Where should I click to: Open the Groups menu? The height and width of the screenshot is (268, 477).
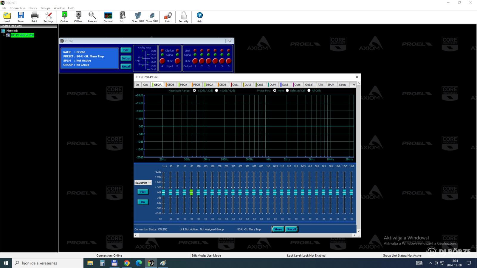45,8
